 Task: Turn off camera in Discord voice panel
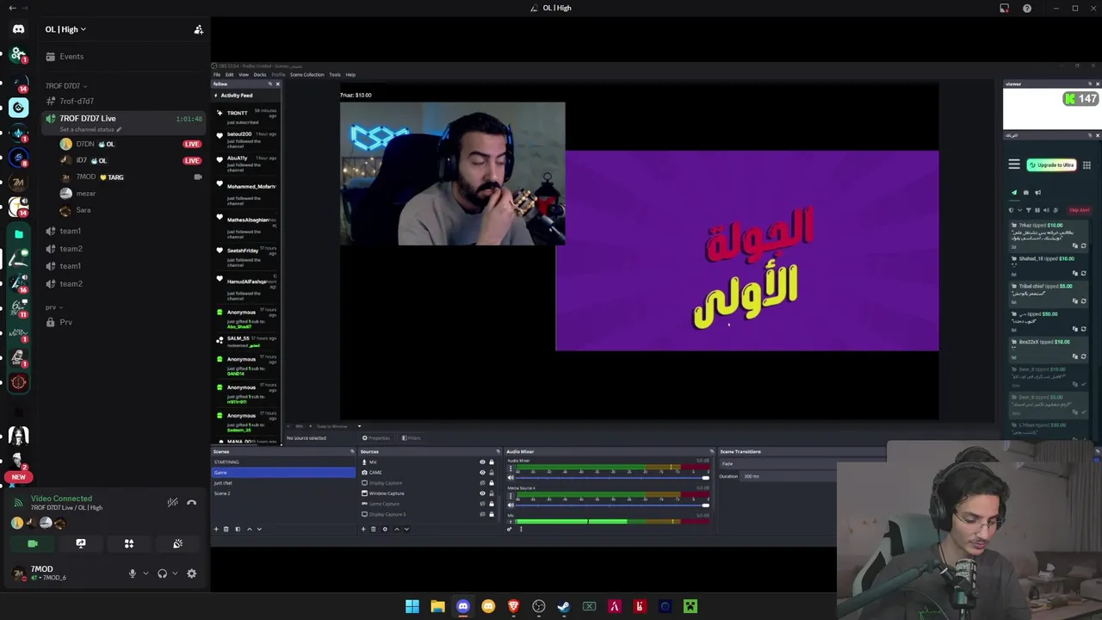pos(33,543)
